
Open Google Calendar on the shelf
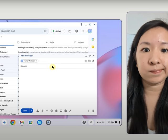(31, 122)
